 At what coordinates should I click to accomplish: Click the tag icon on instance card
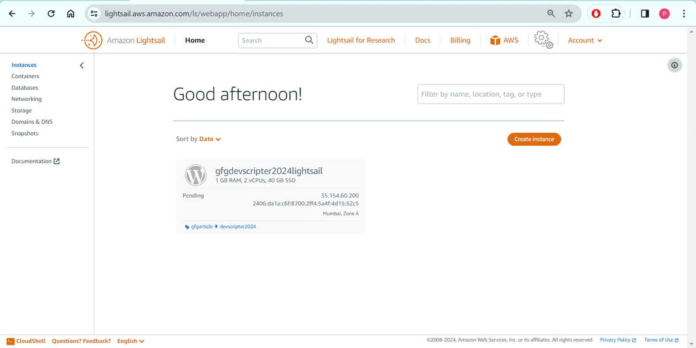[187, 227]
